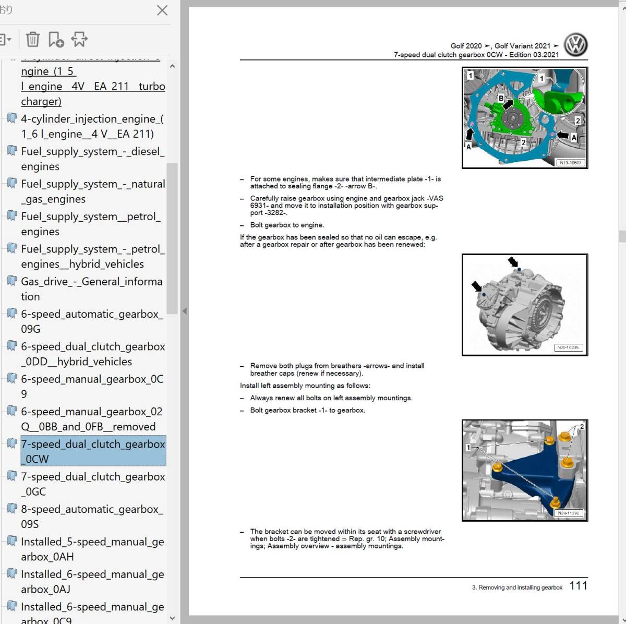Click the gearbox breathers diagram N30-10235

(525, 305)
